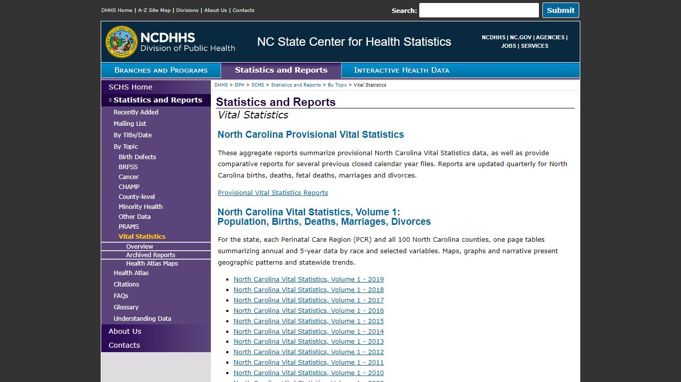Open BRFSS topic in sidebar
The width and height of the screenshot is (681, 382).
(x=128, y=167)
